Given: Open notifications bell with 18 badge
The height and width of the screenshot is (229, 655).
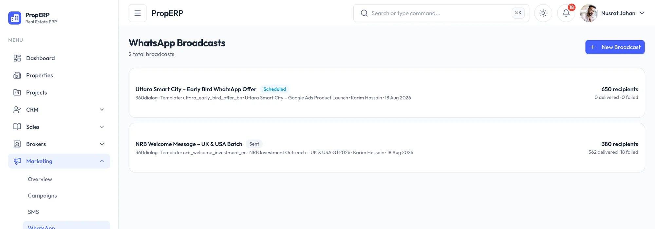Looking at the screenshot, I should pyautogui.click(x=566, y=13).
